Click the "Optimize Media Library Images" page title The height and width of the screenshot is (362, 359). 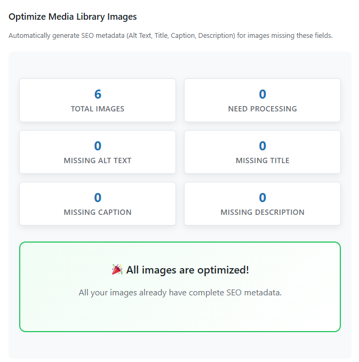point(73,17)
